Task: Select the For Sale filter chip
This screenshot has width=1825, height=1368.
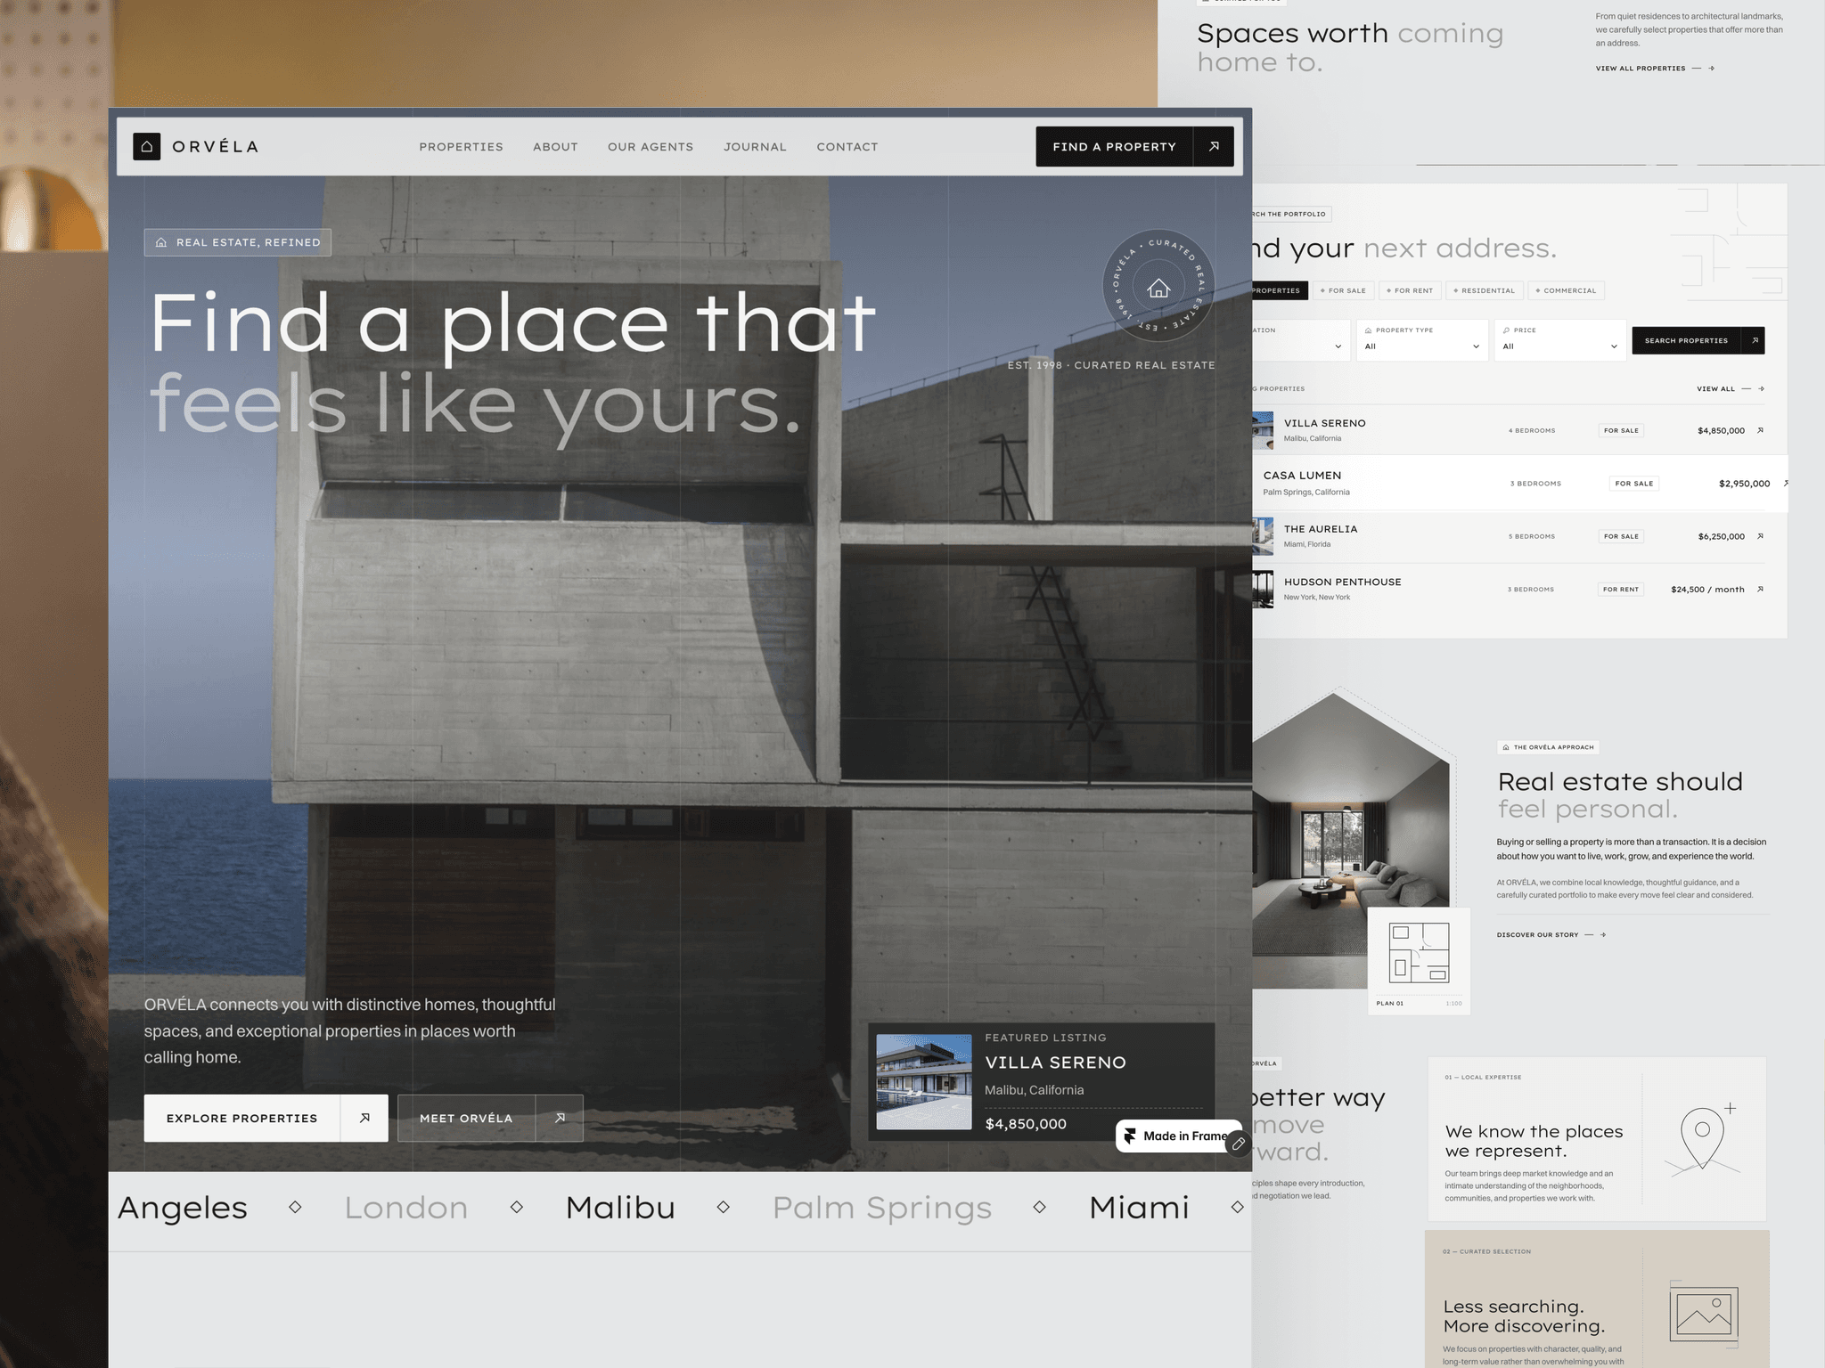Action: 1343,290
